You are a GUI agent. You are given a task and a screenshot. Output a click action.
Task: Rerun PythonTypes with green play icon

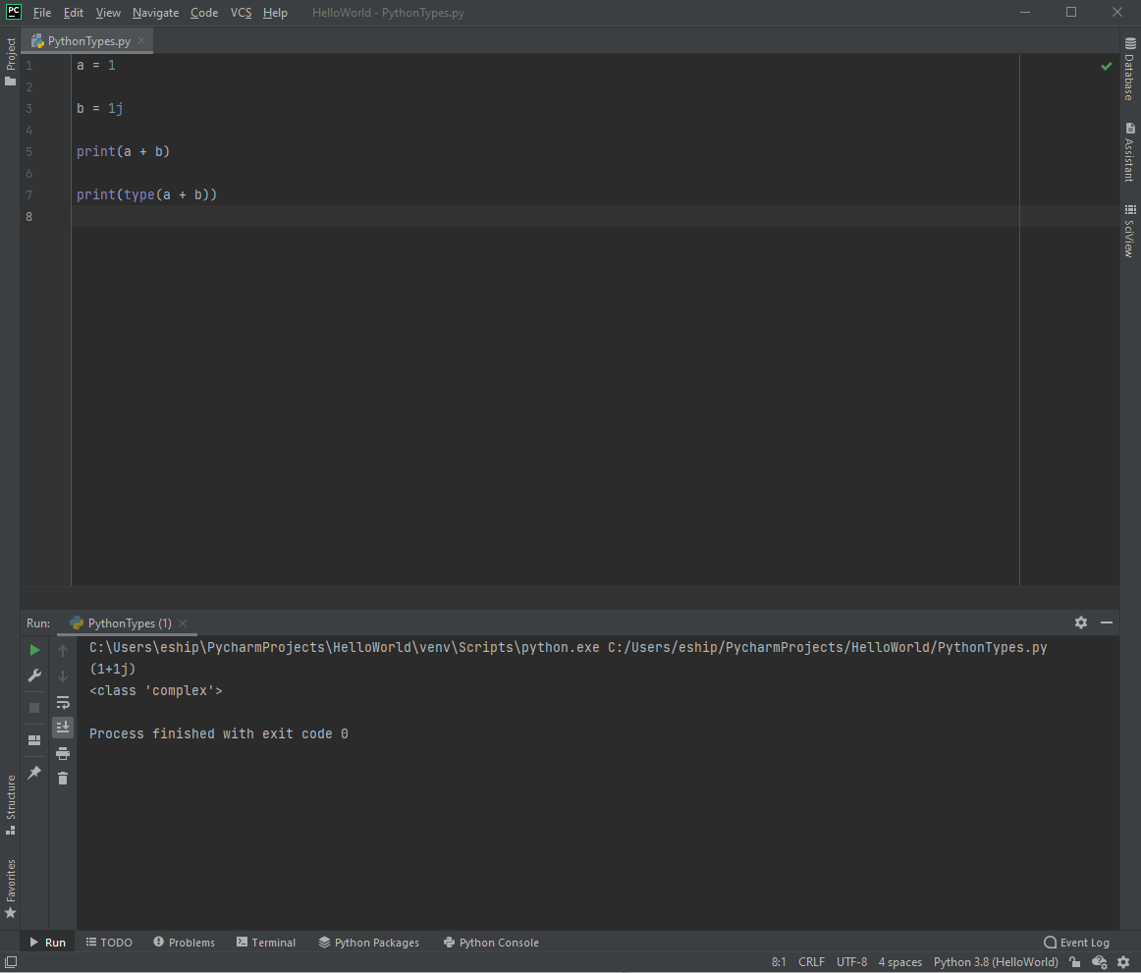click(x=34, y=650)
